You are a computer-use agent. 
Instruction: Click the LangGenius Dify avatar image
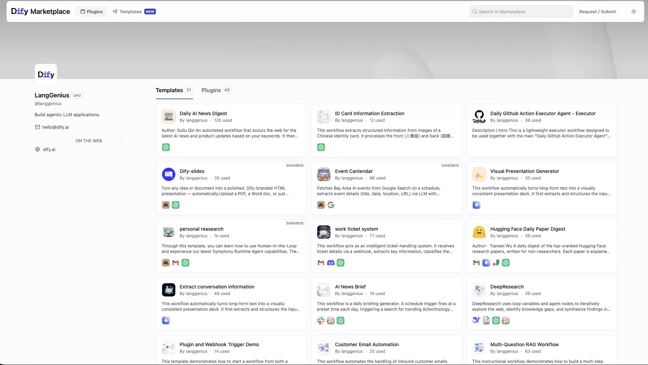point(46,74)
